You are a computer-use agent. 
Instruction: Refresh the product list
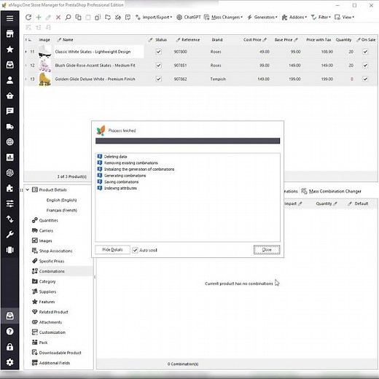point(28,17)
